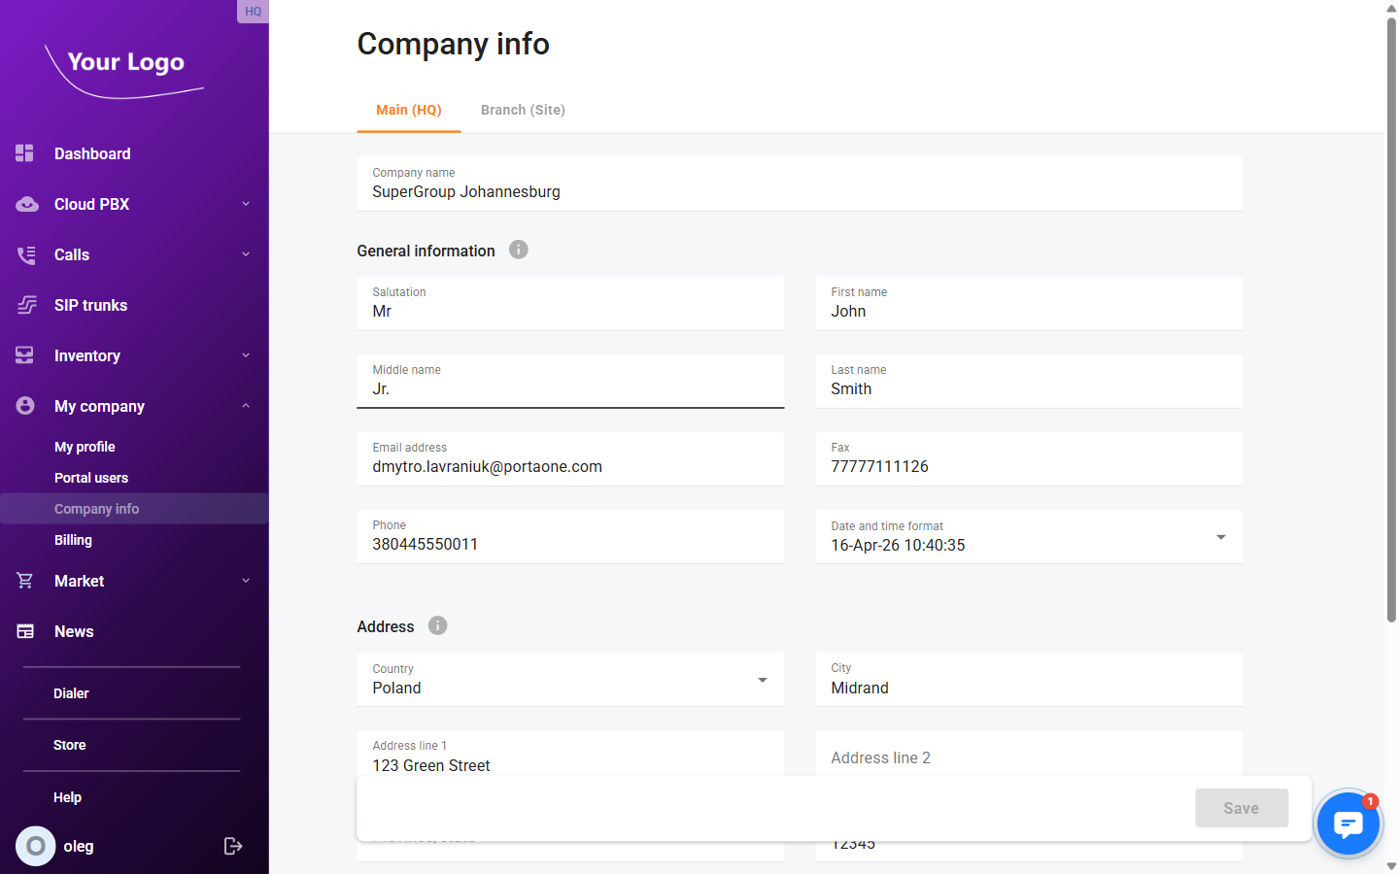
Task: Click the My company person icon
Action: coord(25,405)
